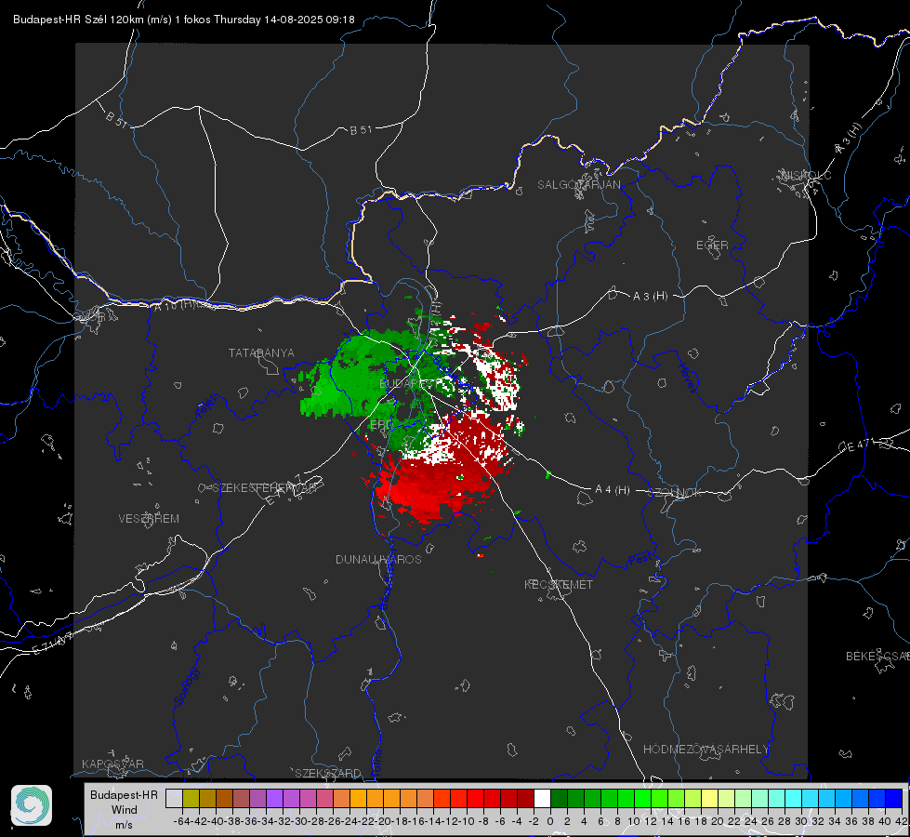Image resolution: width=910 pixels, height=837 pixels.
Task: Click the '0' value on the legend scale
Action: point(550,821)
